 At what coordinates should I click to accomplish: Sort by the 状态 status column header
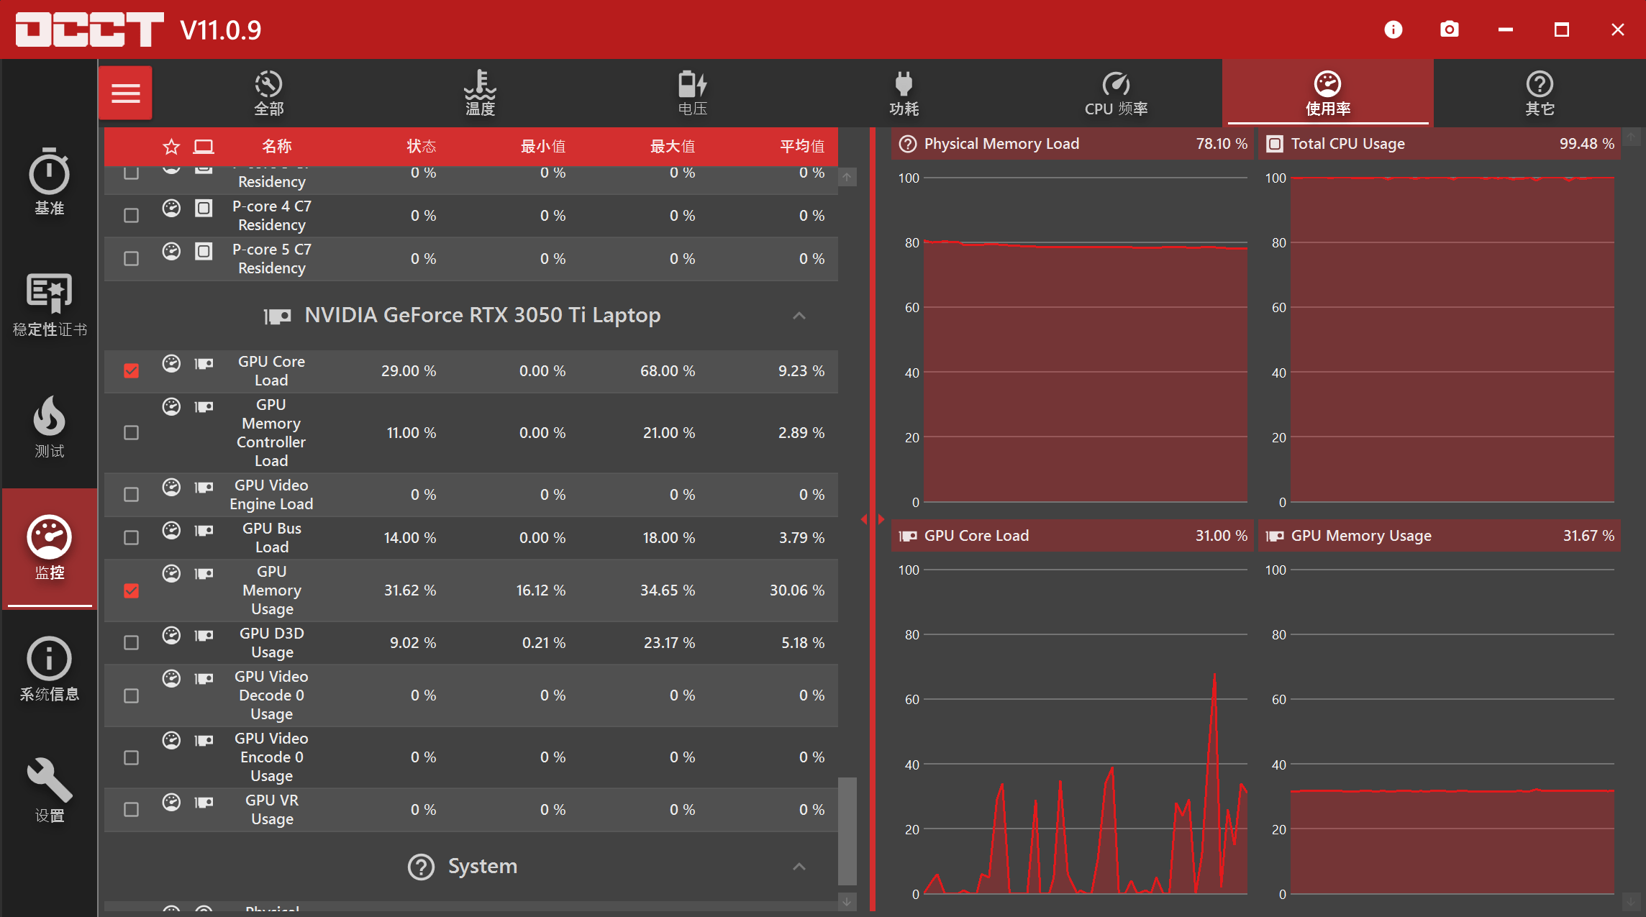[x=422, y=147]
